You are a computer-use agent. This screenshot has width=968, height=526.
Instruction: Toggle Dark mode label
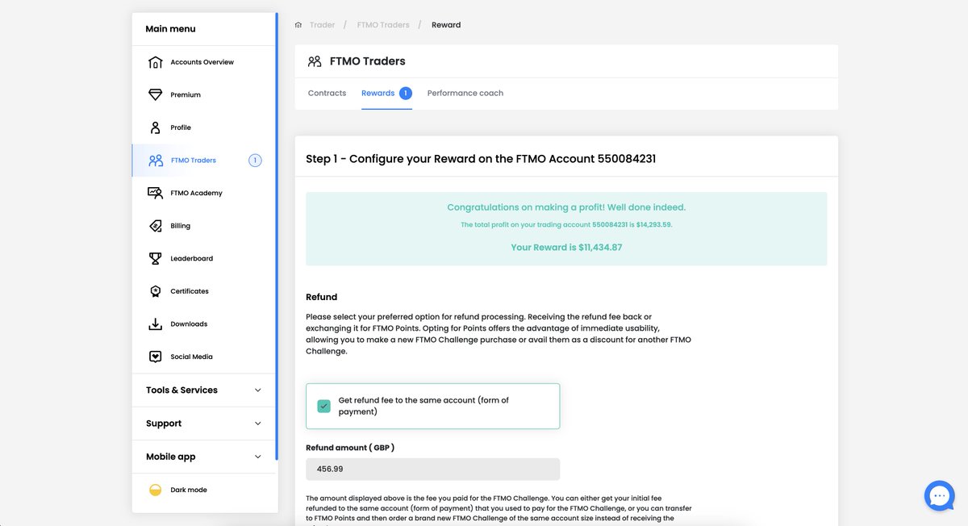[189, 490]
